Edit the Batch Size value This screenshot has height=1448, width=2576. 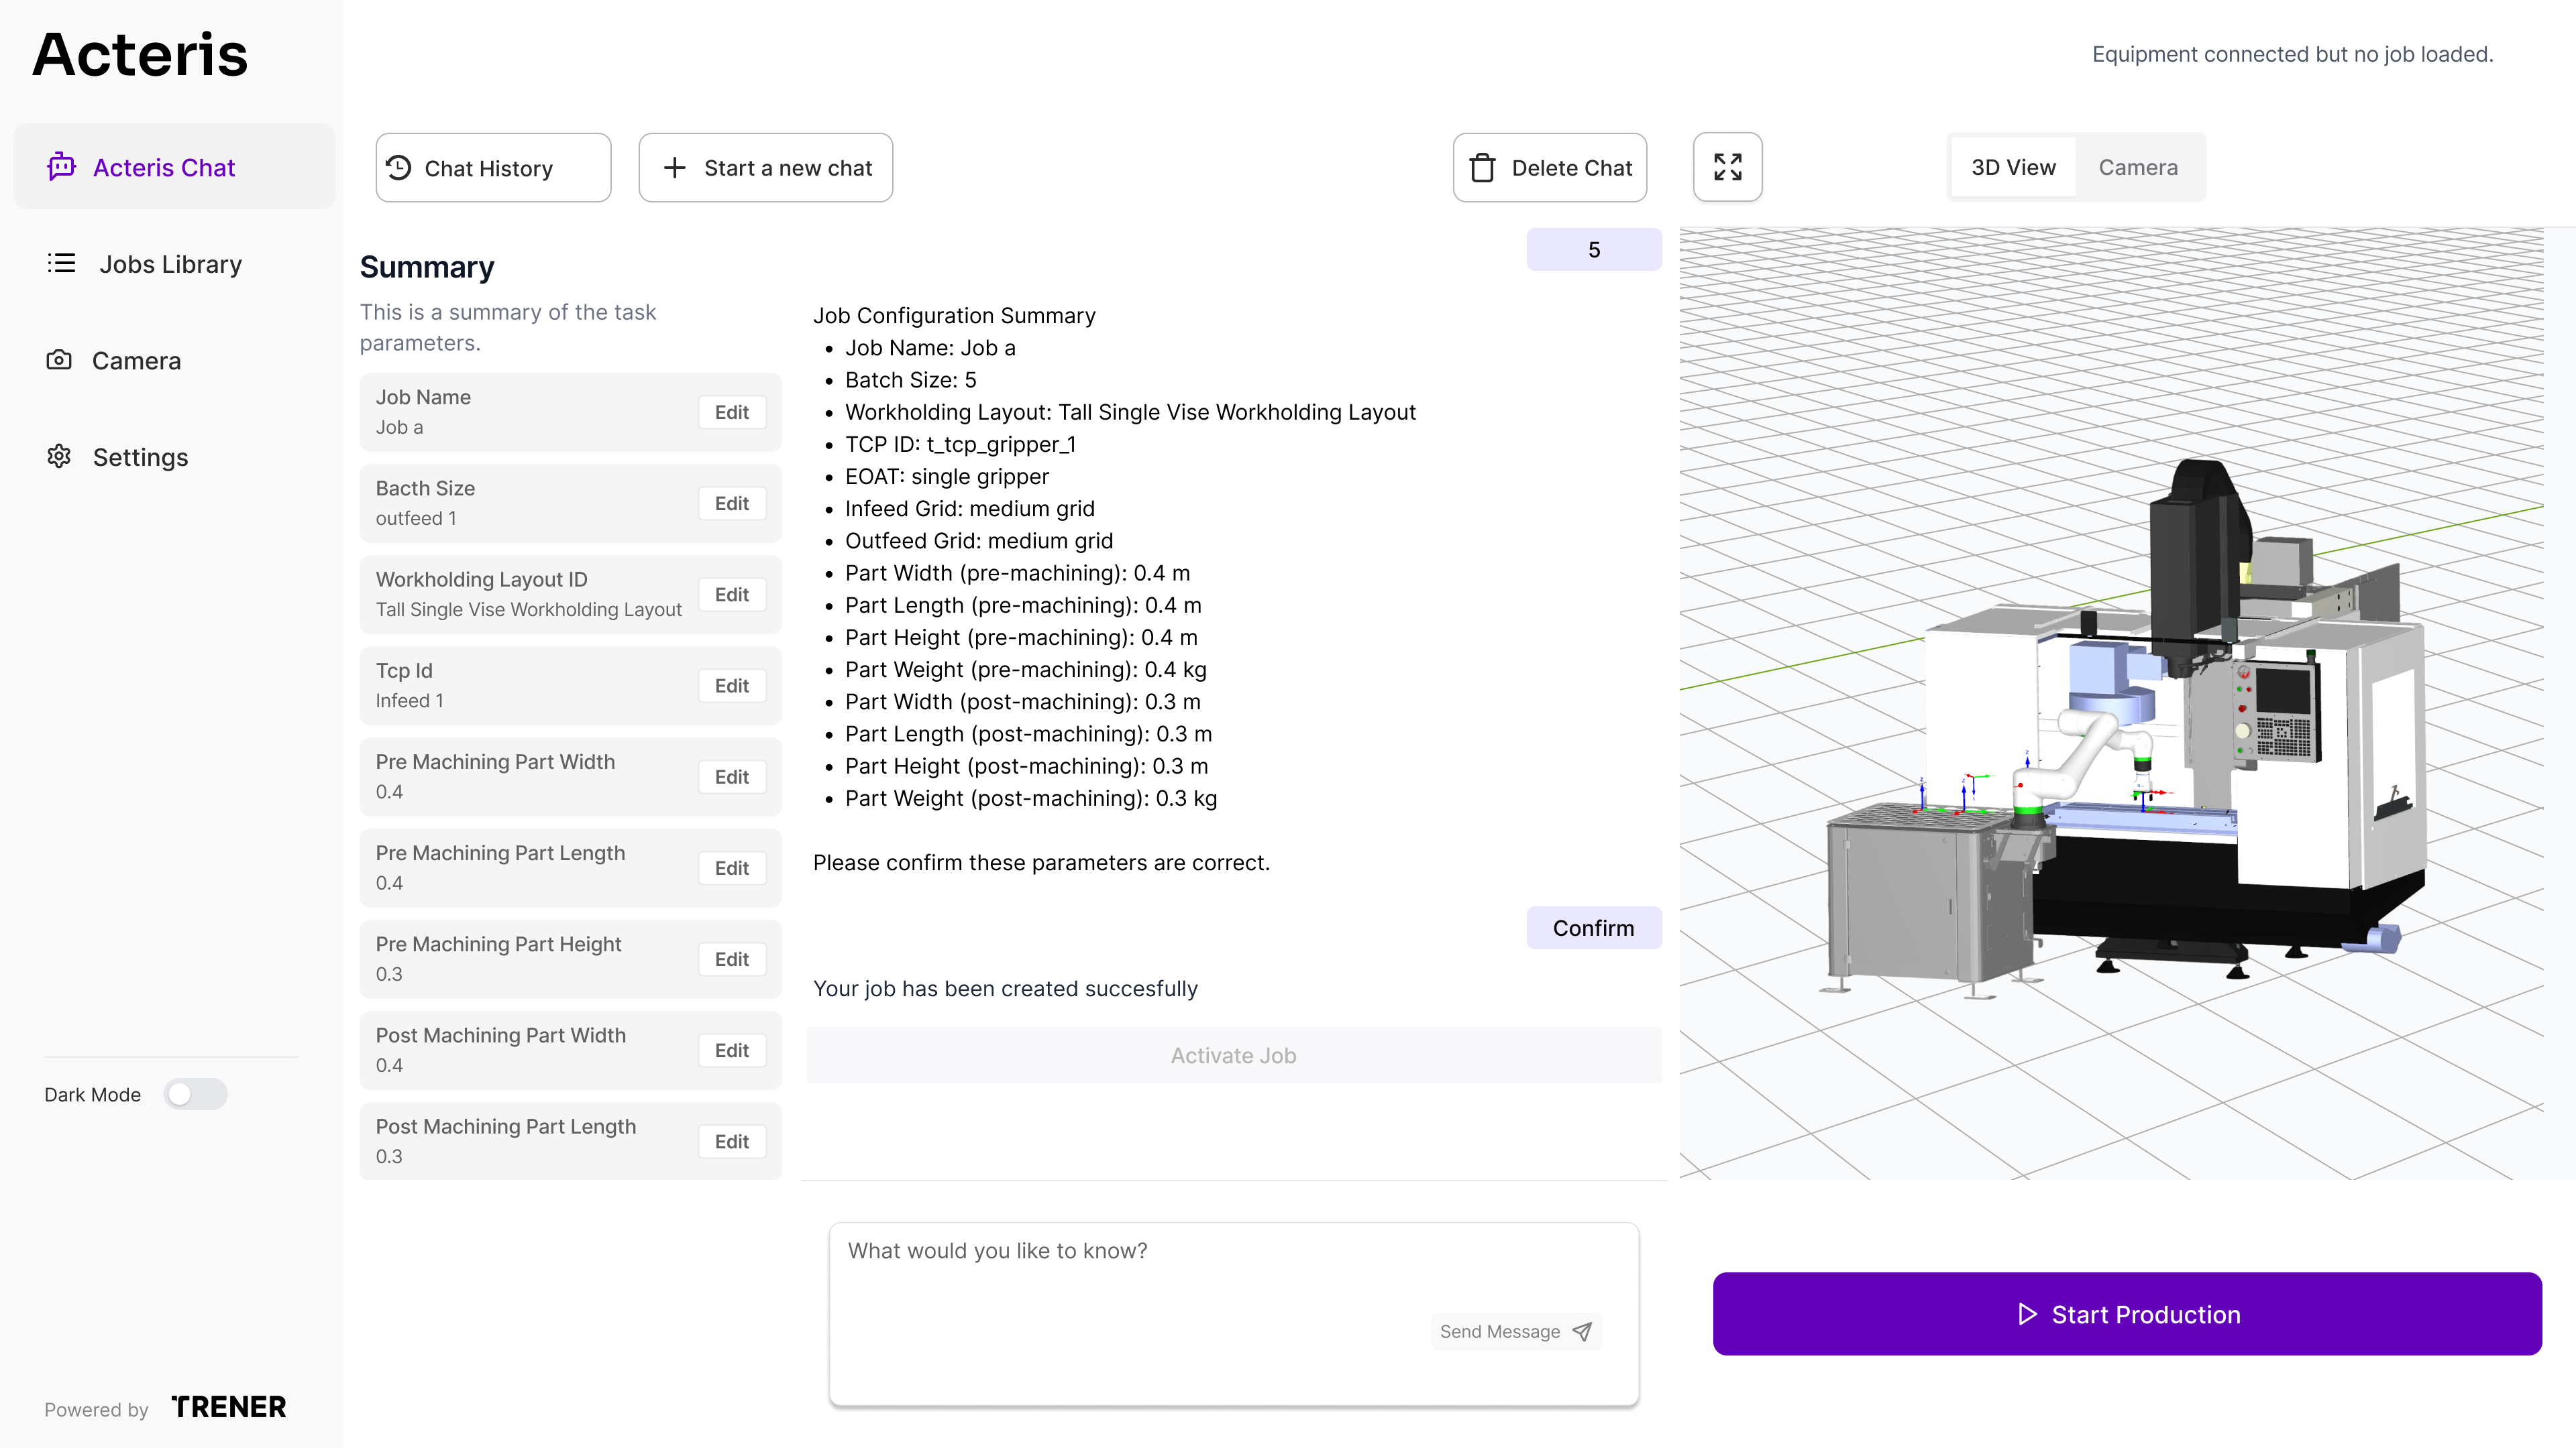(731, 503)
